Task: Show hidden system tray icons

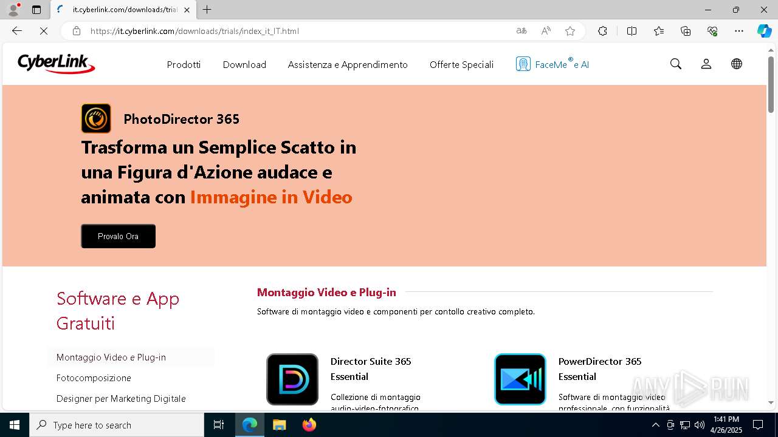Action: click(655, 425)
